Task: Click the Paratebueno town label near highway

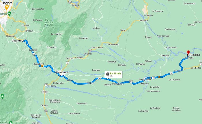Action: coord(113,45)
